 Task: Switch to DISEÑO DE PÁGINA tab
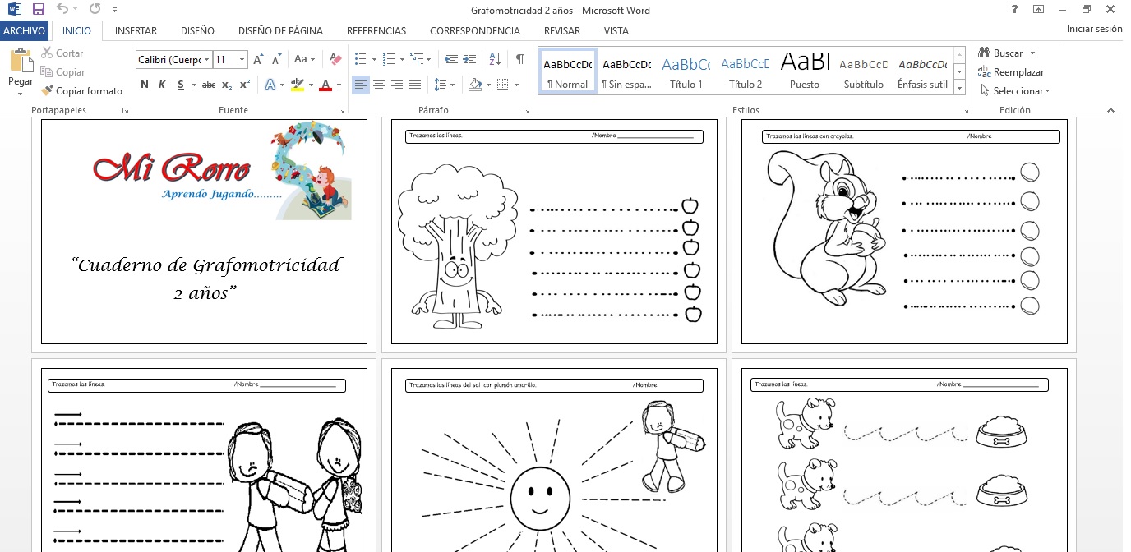[x=280, y=30]
